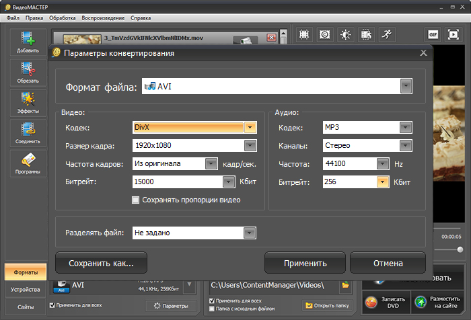This screenshot has height=320, width=471.
Task: Click the crop frame toolbar icon
Action: (304, 34)
